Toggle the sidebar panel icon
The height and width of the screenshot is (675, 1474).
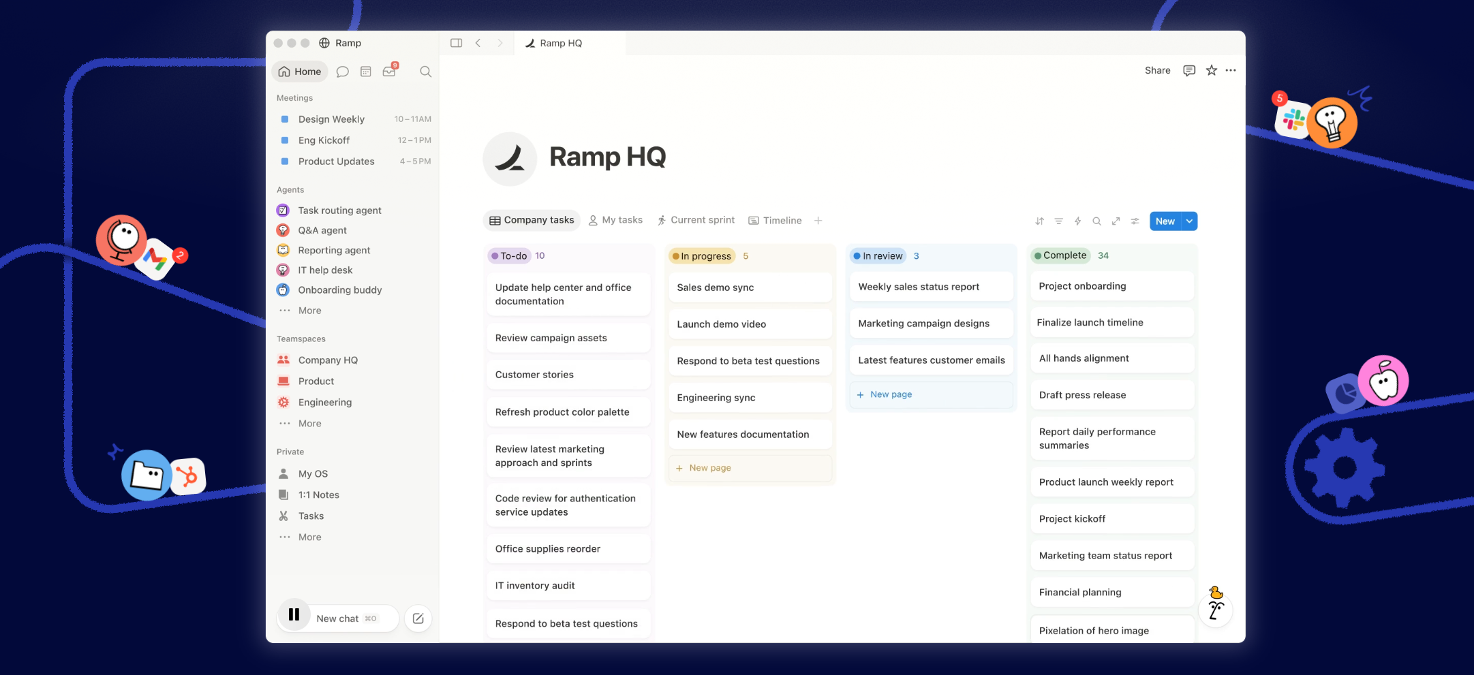coord(457,43)
